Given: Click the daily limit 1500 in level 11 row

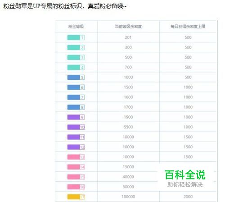Looking at the screenshot, I should pos(188,137).
